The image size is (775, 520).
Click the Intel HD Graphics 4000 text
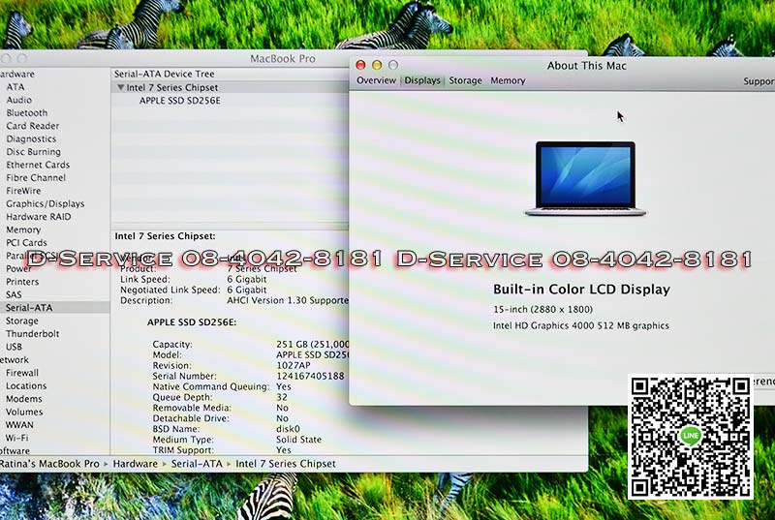(580, 325)
